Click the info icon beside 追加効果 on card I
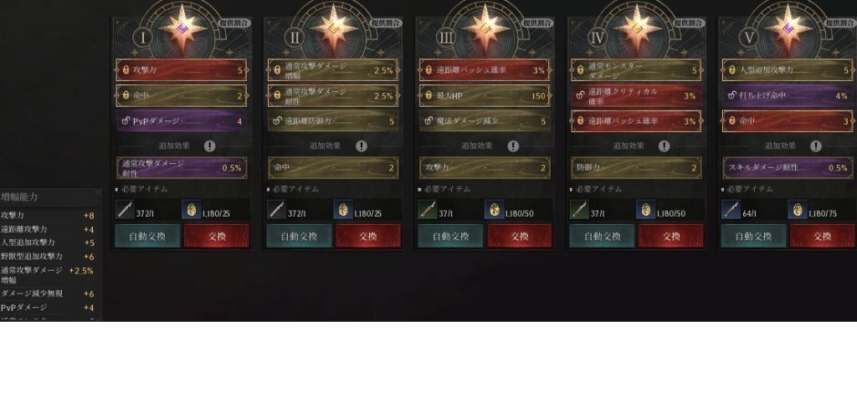The height and width of the screenshot is (398, 857). [x=210, y=145]
